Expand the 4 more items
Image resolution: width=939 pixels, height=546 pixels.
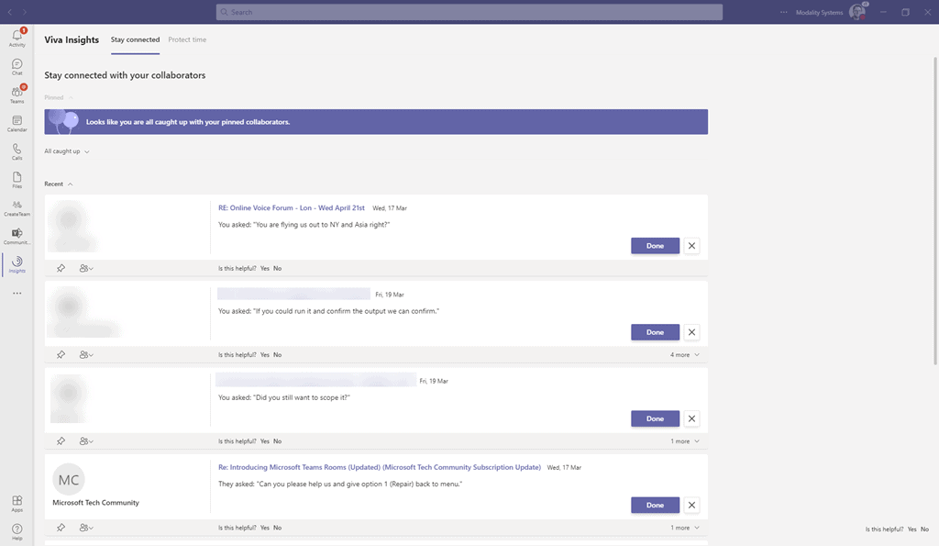(684, 354)
